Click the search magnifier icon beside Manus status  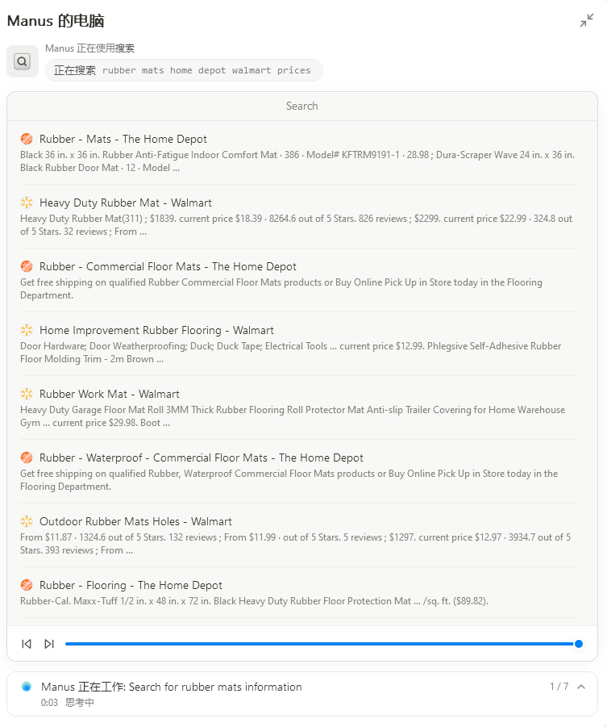pos(23,61)
